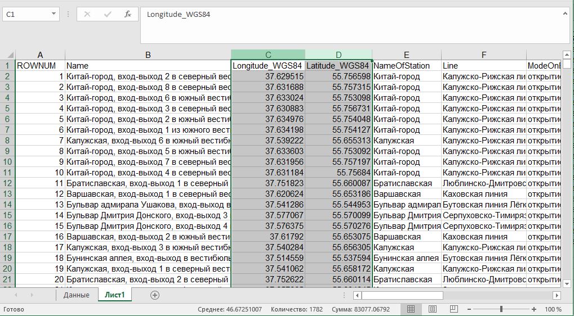Click zoom in plus button
Image resolution: width=574 pixels, height=316 pixels.
pos(534,309)
